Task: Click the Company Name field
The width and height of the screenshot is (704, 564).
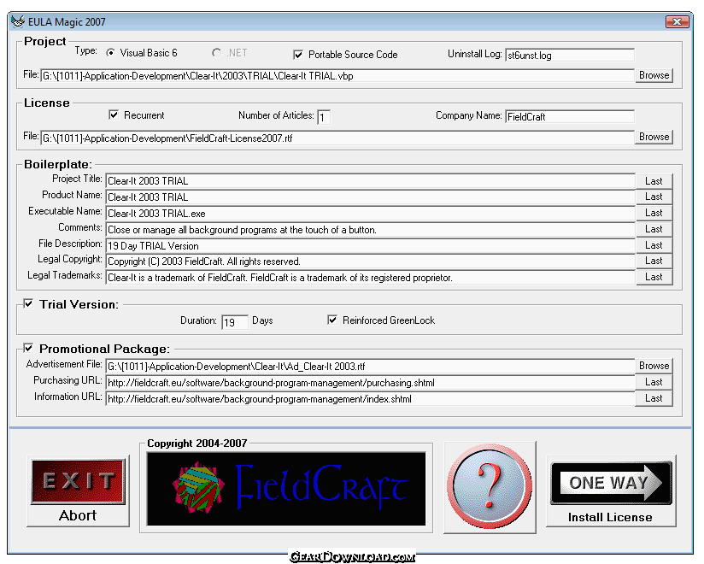Action: click(x=570, y=117)
